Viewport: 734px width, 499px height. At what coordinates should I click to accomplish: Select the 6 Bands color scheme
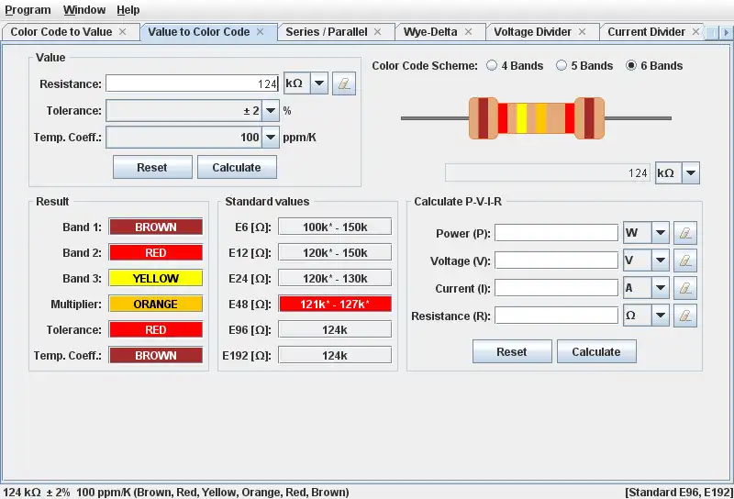[631, 65]
